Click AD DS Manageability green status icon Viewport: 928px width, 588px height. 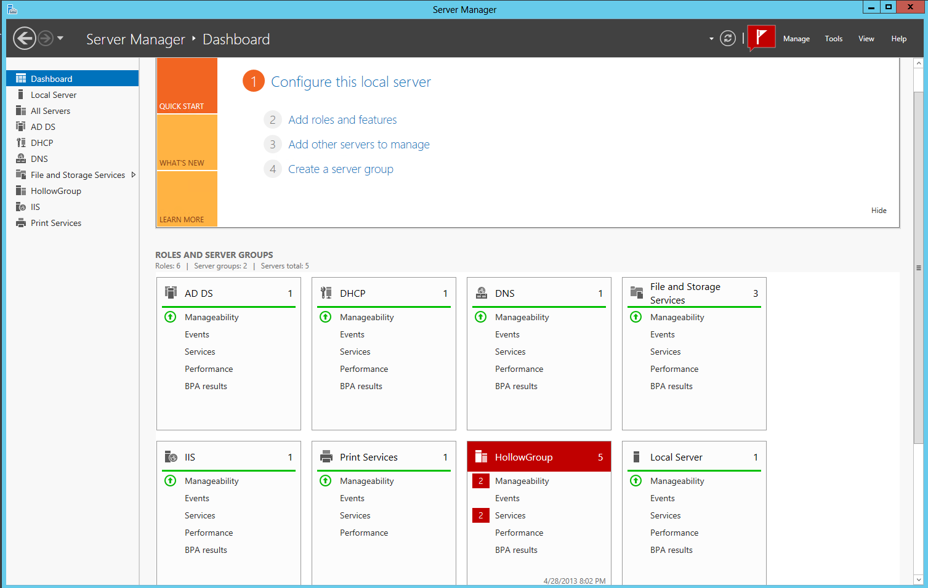point(171,317)
